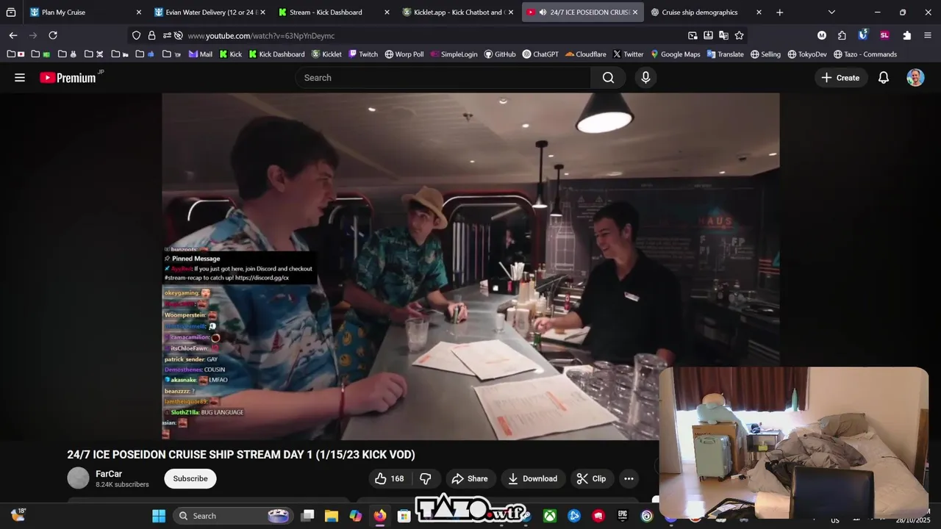Open the Mail bookmark
Viewport: 941px width, 529px height.
click(201, 54)
